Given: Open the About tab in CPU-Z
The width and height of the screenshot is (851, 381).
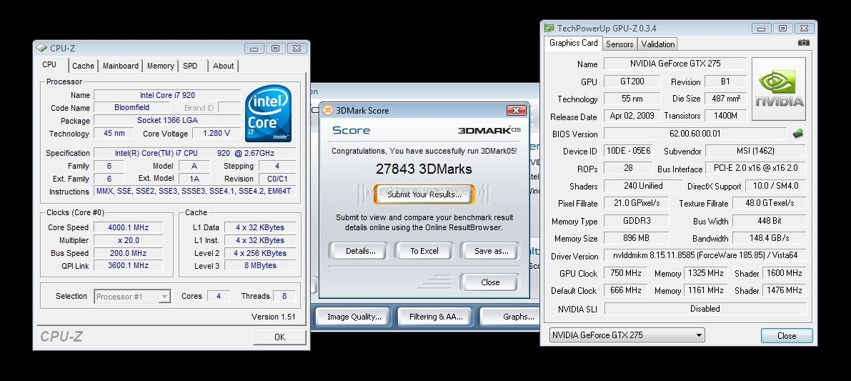Looking at the screenshot, I should 223,66.
